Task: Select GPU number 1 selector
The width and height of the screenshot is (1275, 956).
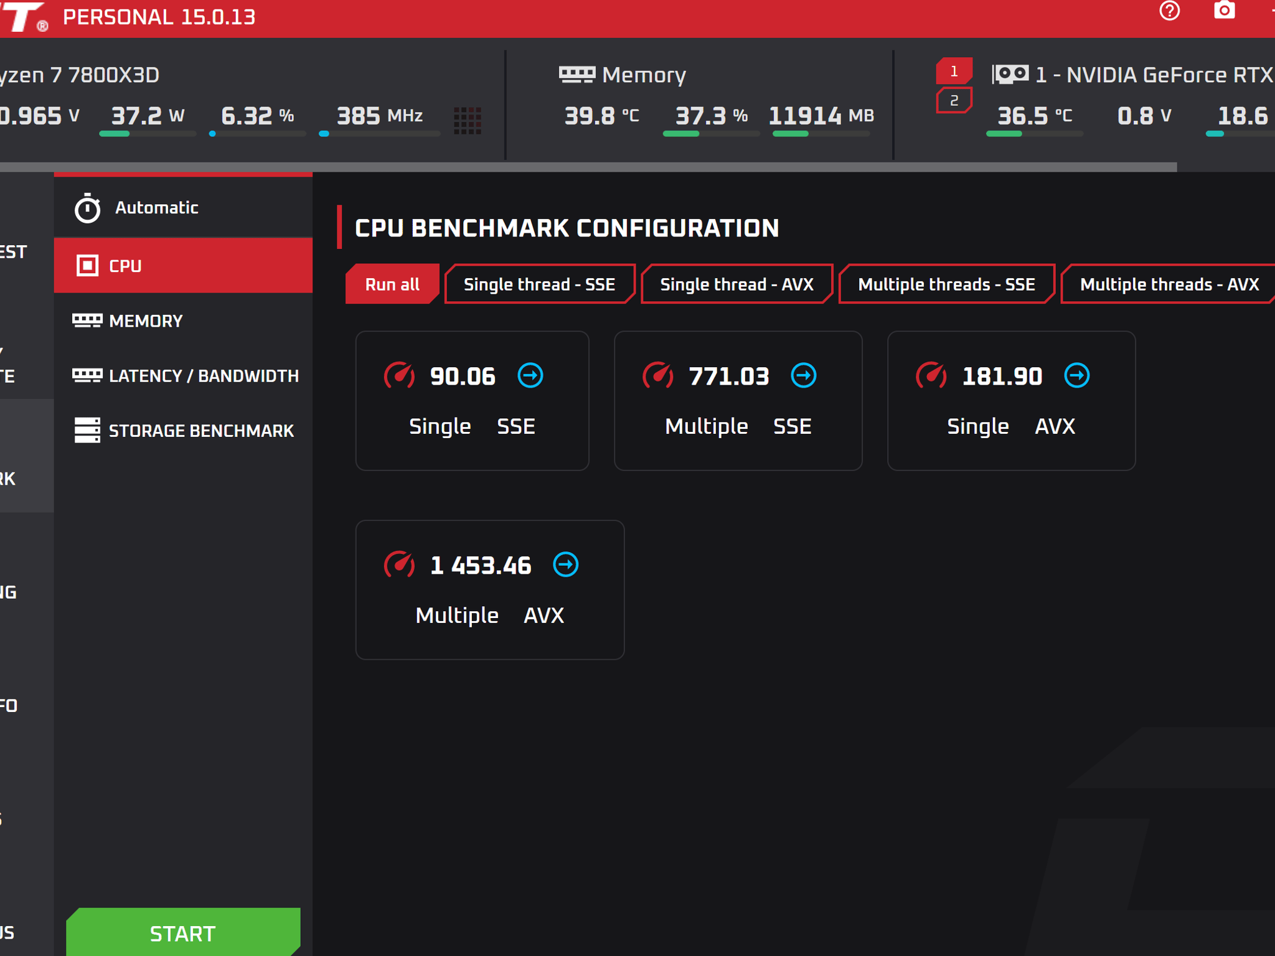Action: click(x=954, y=72)
